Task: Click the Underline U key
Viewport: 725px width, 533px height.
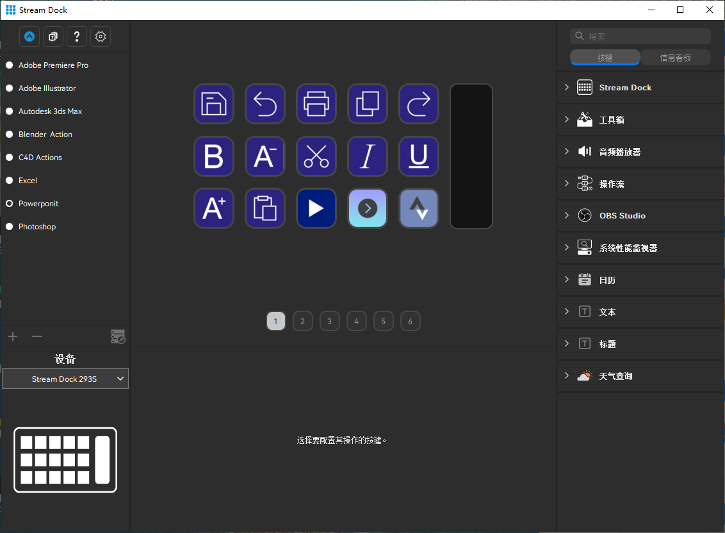Action: [419, 156]
